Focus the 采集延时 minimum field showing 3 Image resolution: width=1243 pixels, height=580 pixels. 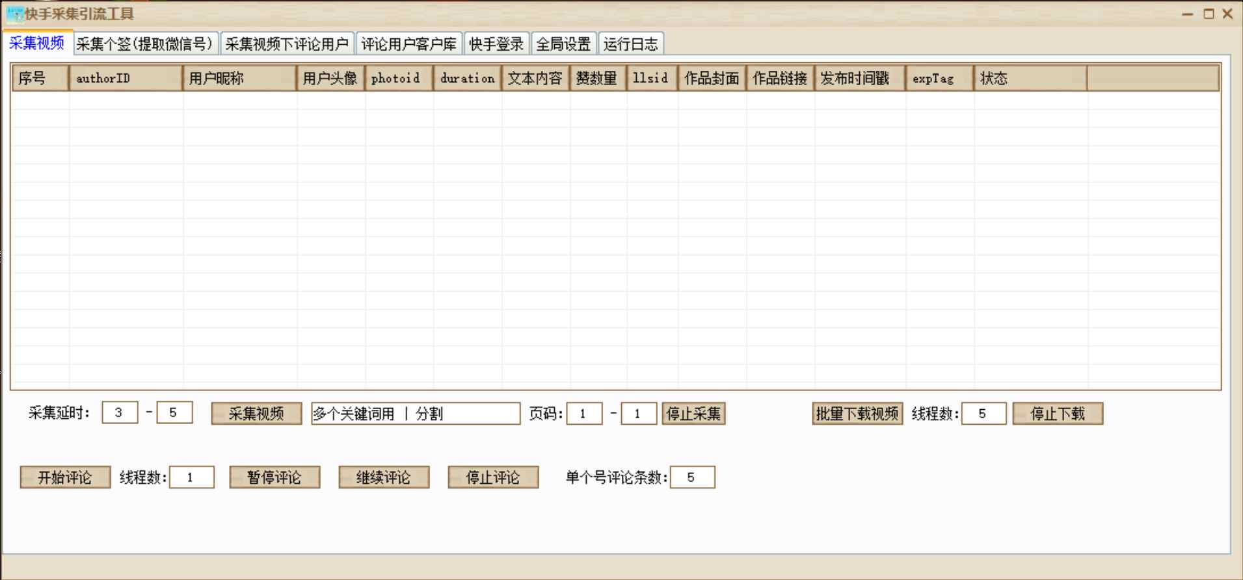tap(120, 412)
